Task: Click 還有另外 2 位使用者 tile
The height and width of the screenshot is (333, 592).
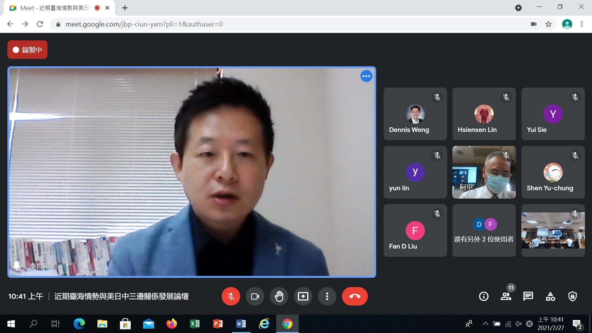Action: 484,231
